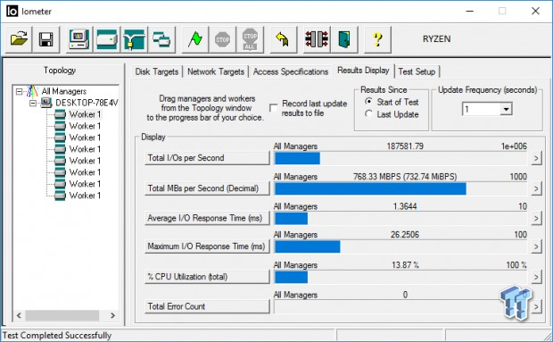The width and height of the screenshot is (553, 342).
Task: Select the first Worker 1 in topology
Action: click(x=85, y=114)
